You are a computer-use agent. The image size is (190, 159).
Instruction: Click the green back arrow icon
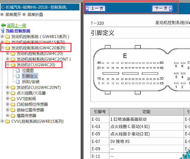point(3,25)
